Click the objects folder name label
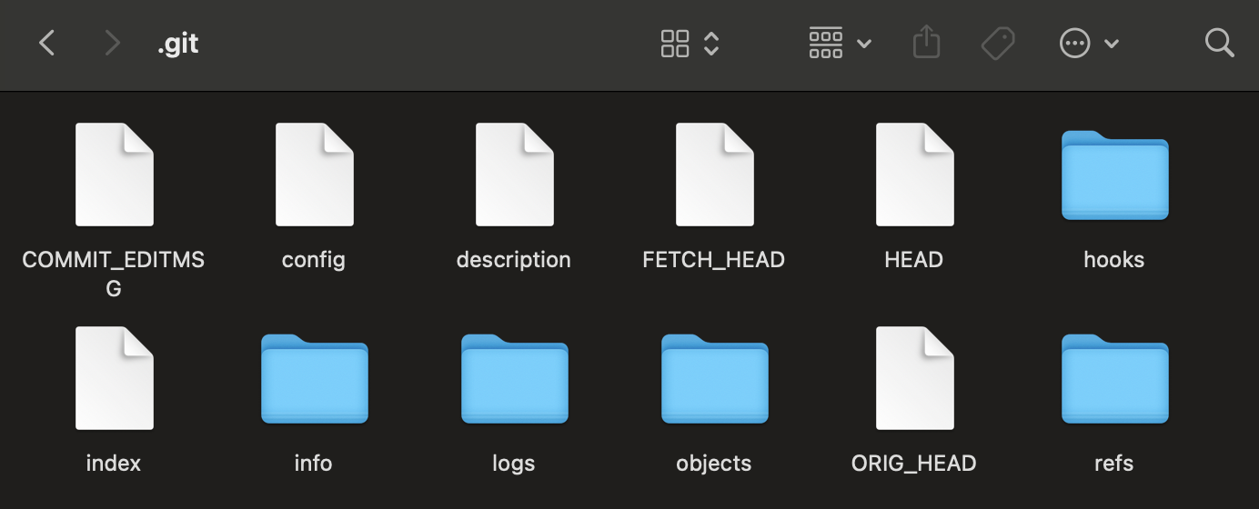Screen dimensions: 1259x509 point(714,464)
